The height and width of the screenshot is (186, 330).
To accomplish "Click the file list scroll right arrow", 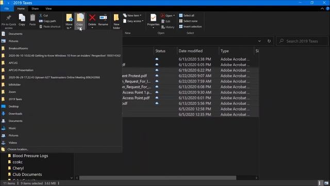I will coord(256,178).
